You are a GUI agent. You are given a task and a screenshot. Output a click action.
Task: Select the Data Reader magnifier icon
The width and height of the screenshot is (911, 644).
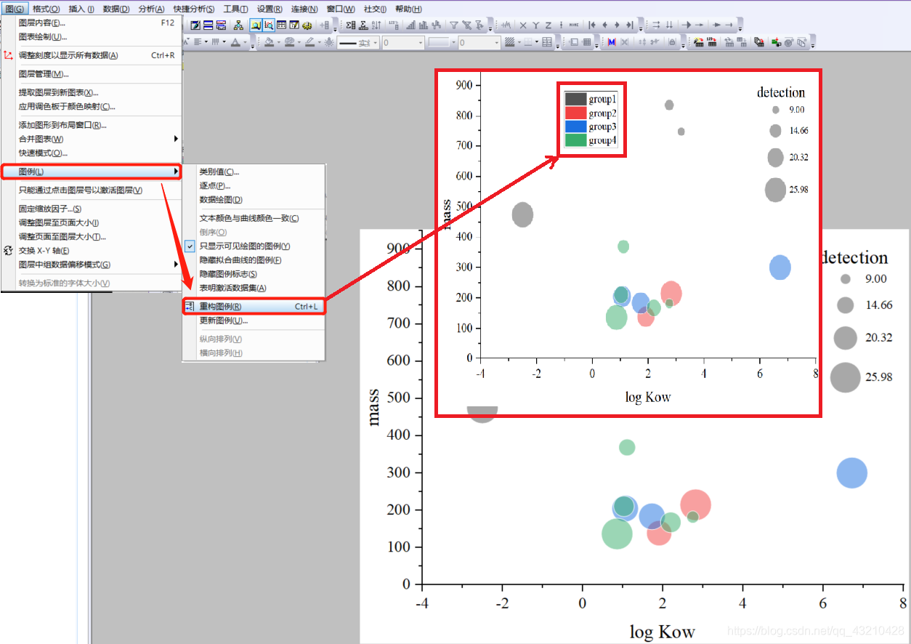(269, 25)
